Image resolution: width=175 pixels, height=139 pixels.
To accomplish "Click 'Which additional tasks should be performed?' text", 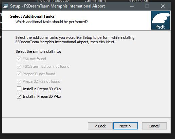I will 52,22.
